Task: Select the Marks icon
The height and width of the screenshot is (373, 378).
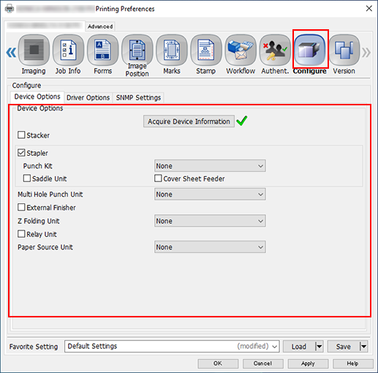Action: point(172,50)
